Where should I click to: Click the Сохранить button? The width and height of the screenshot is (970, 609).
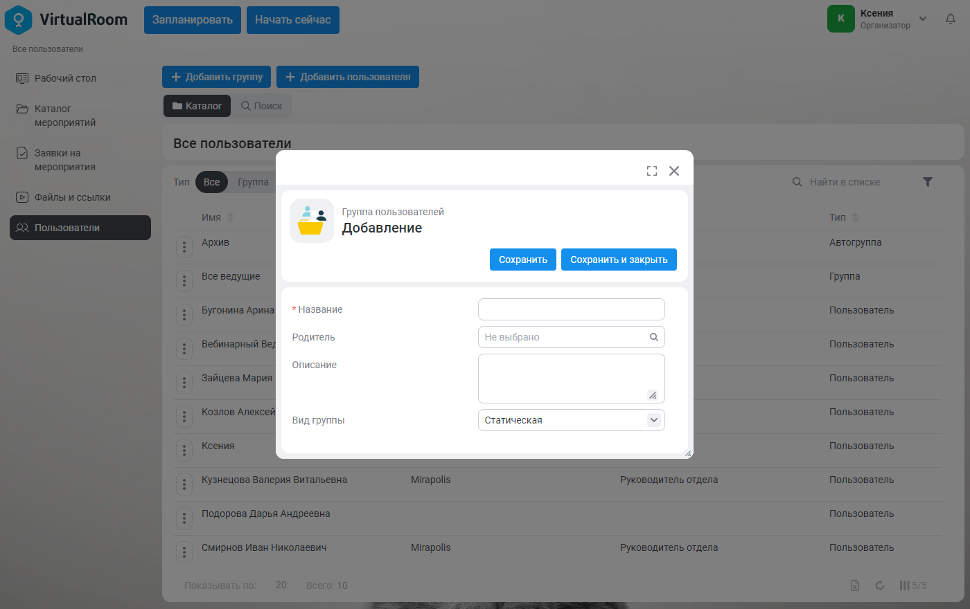tap(523, 260)
